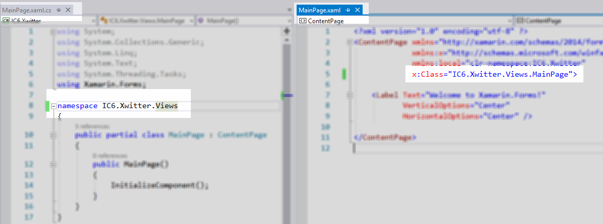The image size is (603, 224).
Task: Collapse the MainPage() constructor block
Action: click(x=54, y=164)
